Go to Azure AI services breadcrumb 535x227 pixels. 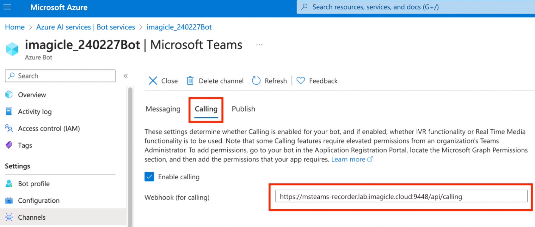click(86, 27)
